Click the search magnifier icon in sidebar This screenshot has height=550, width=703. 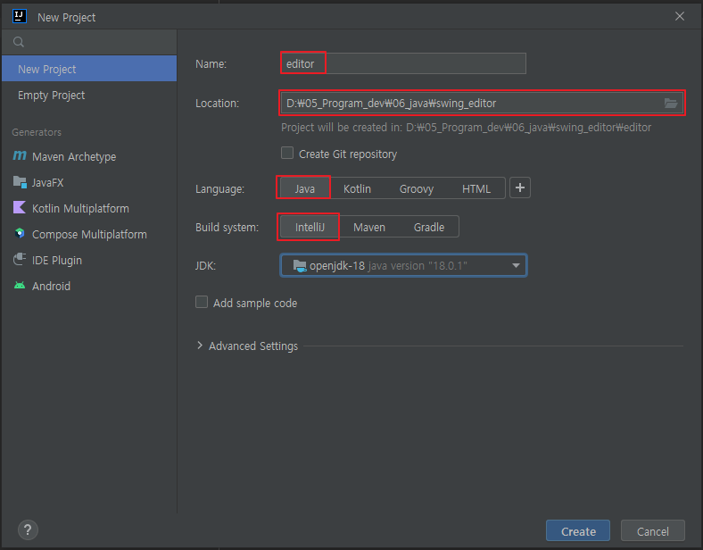click(19, 42)
